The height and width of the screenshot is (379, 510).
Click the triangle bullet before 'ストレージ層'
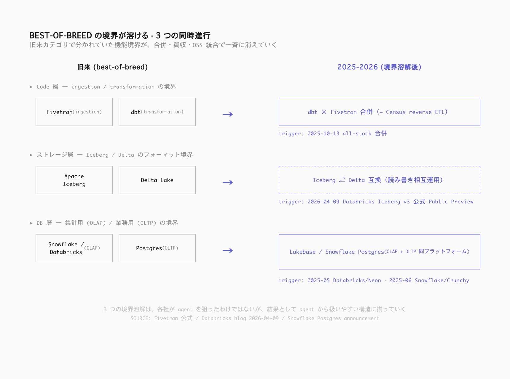pyautogui.click(x=31, y=155)
